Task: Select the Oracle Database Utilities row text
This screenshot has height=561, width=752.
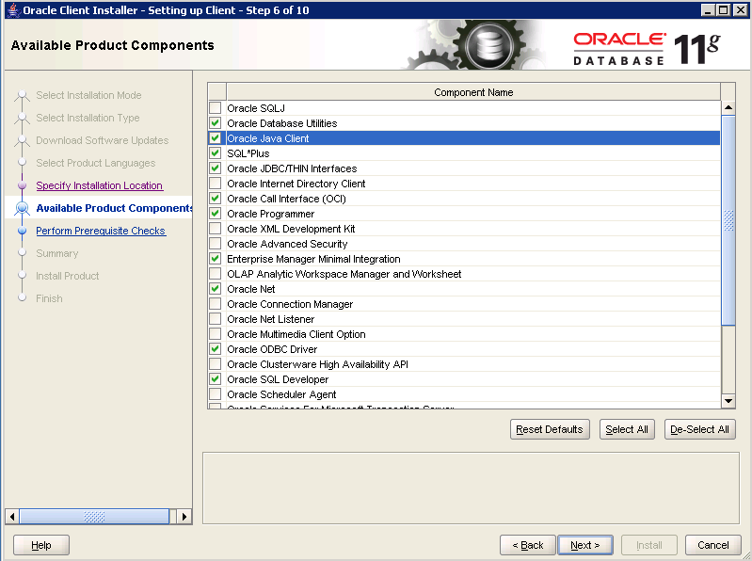Action: point(282,123)
